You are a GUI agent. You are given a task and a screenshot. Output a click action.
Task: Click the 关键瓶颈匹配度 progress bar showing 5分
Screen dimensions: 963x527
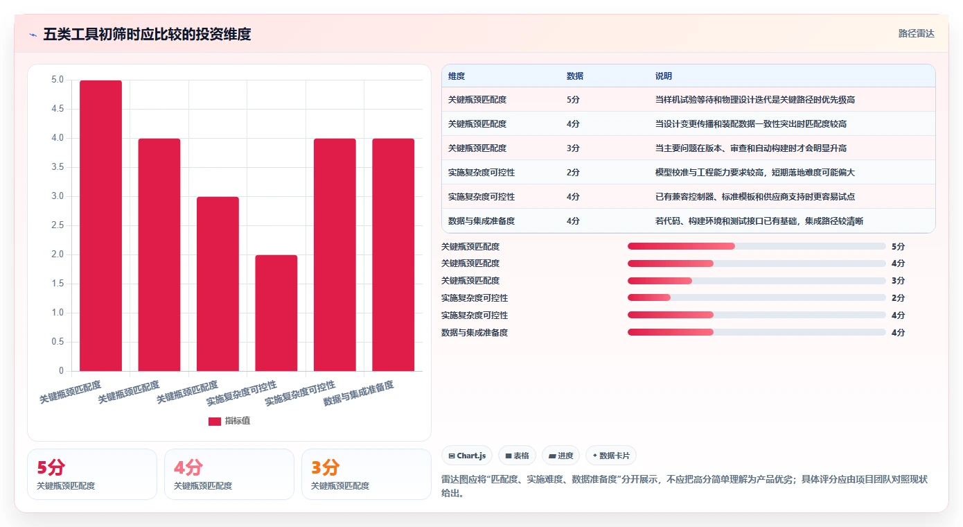click(757, 246)
